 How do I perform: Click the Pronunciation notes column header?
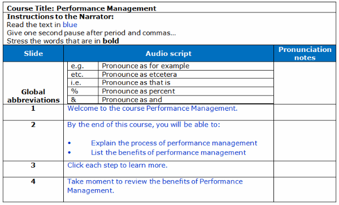point(305,53)
